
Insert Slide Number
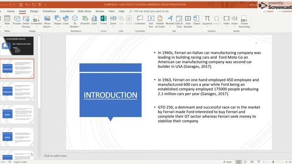pyautogui.click(x=188, y=21)
